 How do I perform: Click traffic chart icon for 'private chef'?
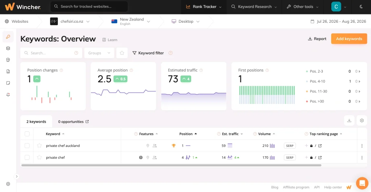tap(230, 157)
